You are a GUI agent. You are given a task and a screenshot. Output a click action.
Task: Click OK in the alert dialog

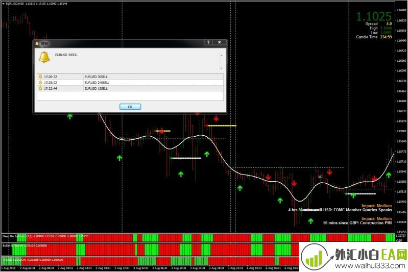coord(130,107)
